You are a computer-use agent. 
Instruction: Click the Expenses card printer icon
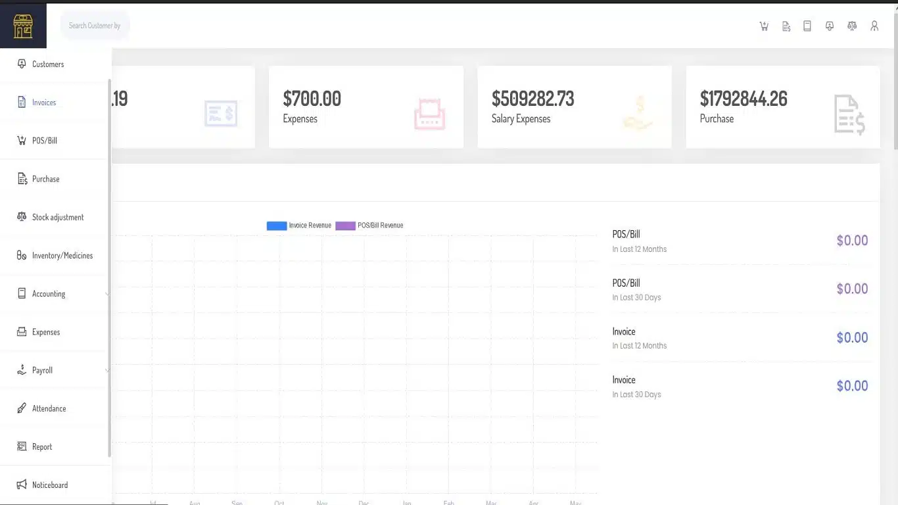pyautogui.click(x=430, y=114)
